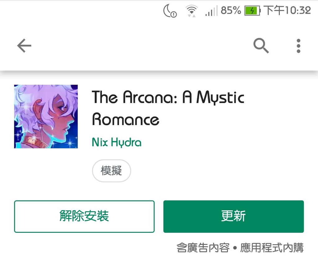Tap The Arcana: A Mystic Romance title

(168, 108)
